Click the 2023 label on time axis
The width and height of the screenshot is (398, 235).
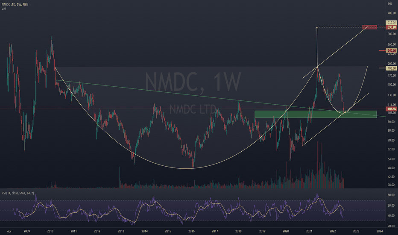(x=356, y=231)
